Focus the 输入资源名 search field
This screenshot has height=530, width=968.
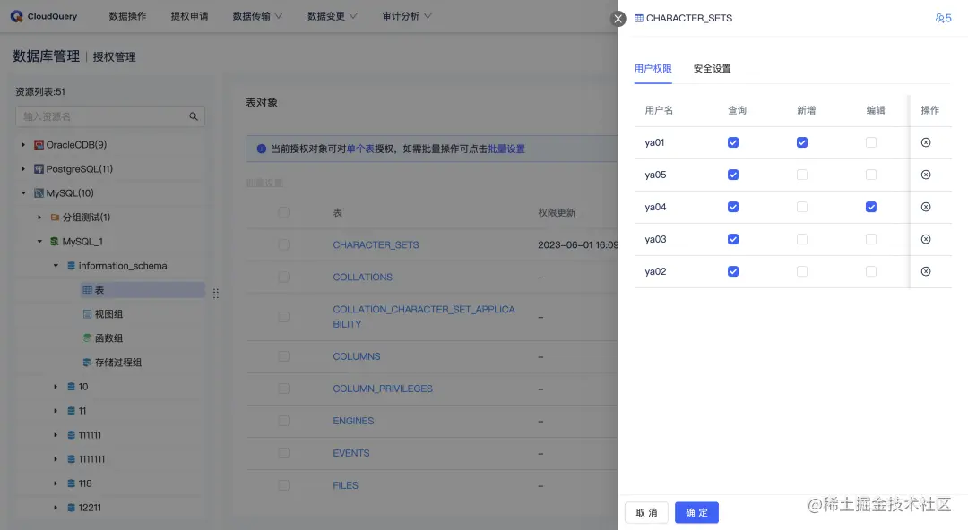pos(110,116)
